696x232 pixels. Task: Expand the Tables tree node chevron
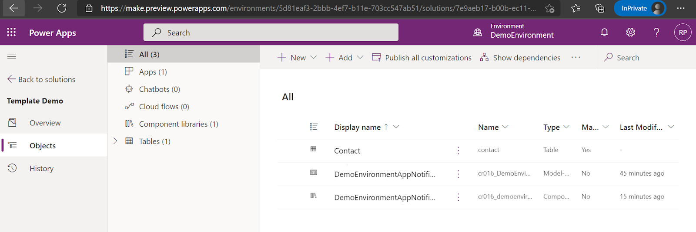tap(115, 141)
